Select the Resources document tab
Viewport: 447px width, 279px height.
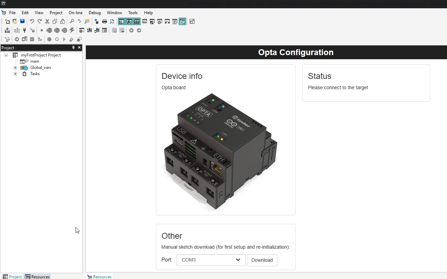99,277
